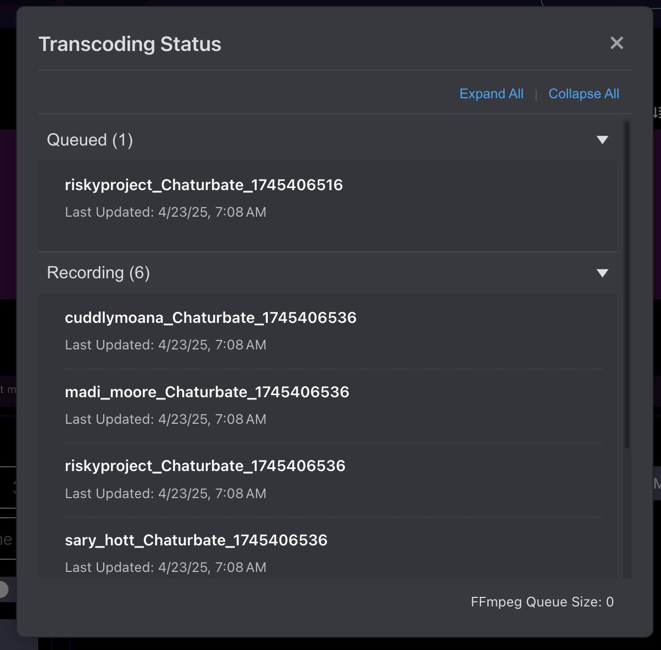The height and width of the screenshot is (650, 661).
Task: Click the Last Updated timestamp under madi_moore
Action: pos(165,419)
